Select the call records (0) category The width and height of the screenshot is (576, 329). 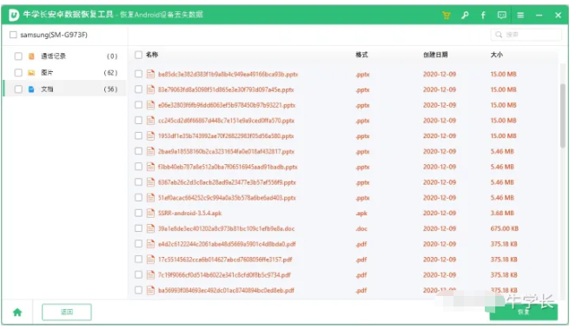pyautogui.click(x=65, y=56)
